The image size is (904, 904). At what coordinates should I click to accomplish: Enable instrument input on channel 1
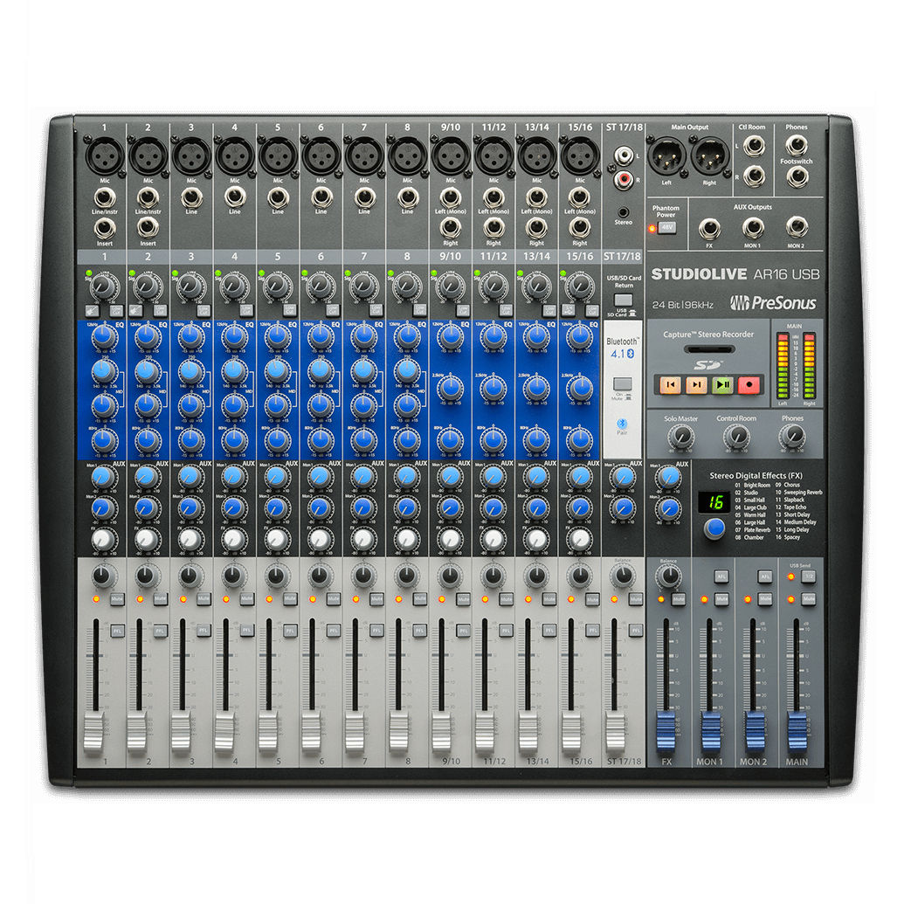93,310
